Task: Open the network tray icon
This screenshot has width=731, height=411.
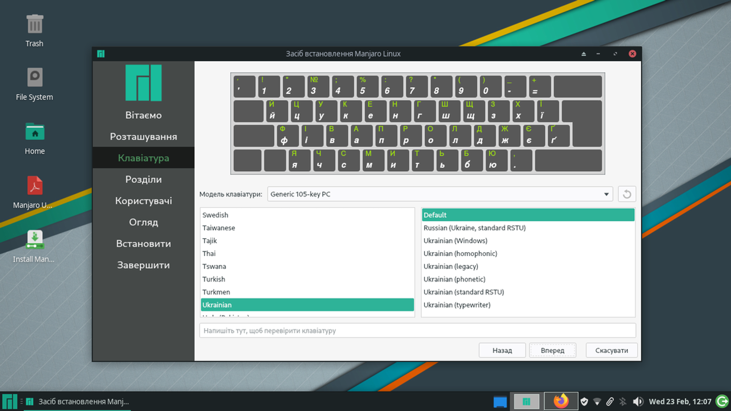Action: coord(597,401)
